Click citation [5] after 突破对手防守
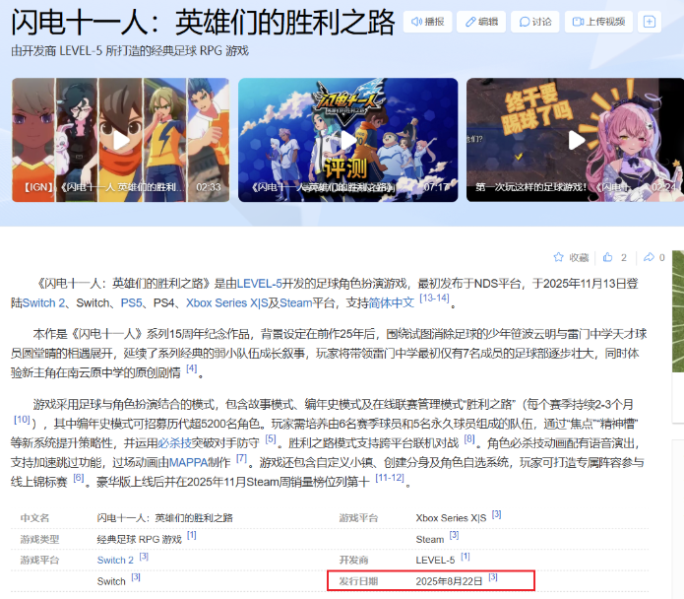The image size is (684, 599). pyautogui.click(x=271, y=438)
